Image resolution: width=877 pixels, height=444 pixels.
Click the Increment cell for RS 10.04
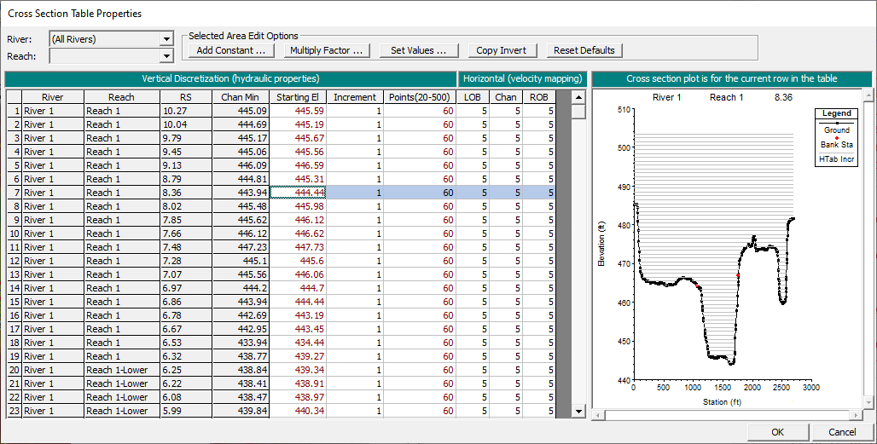pos(355,124)
